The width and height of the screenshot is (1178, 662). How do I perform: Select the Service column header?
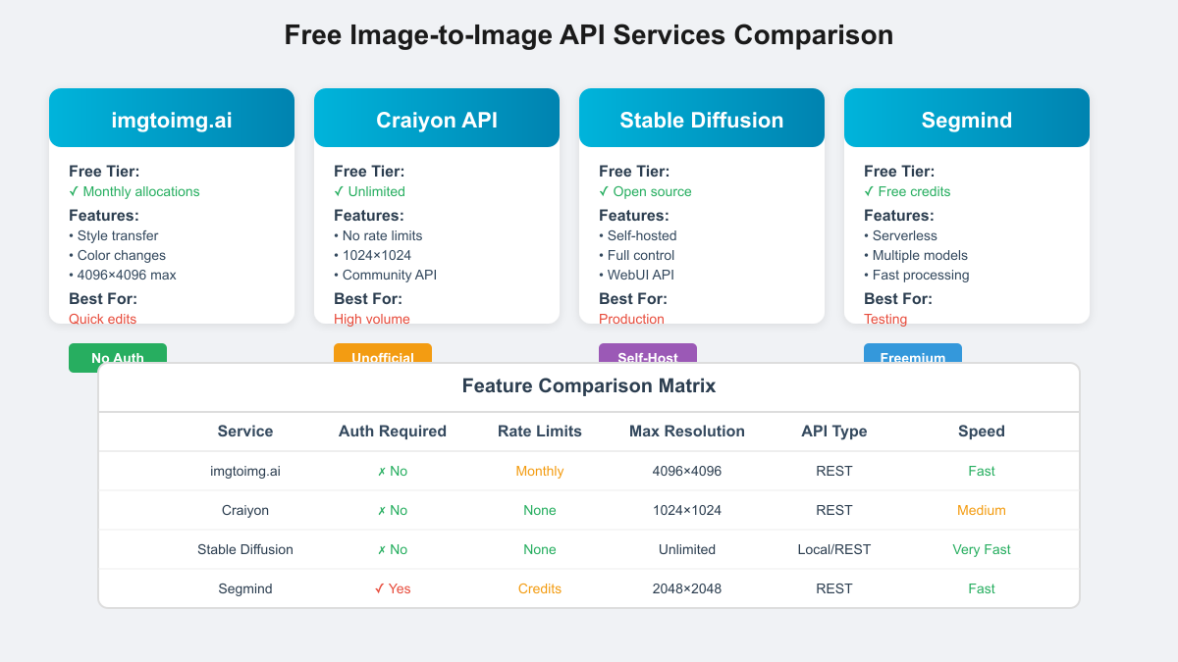click(245, 432)
